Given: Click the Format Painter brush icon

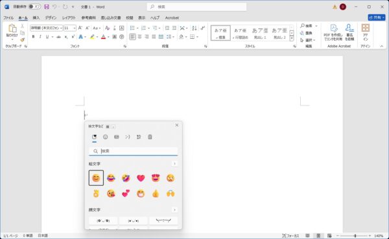Looking at the screenshot, I should [22, 40].
